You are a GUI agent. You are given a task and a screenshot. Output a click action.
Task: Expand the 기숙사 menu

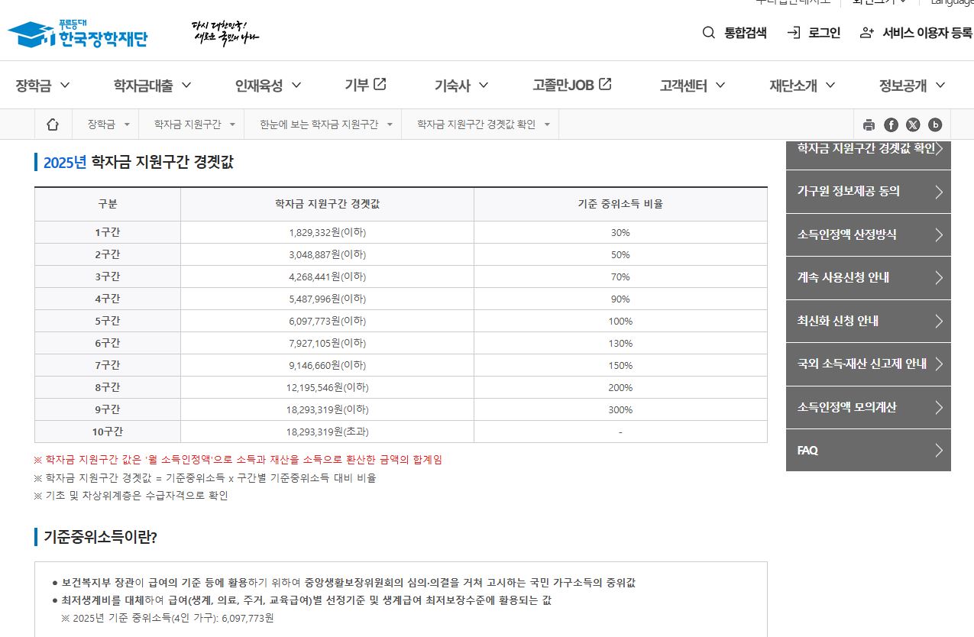point(461,85)
